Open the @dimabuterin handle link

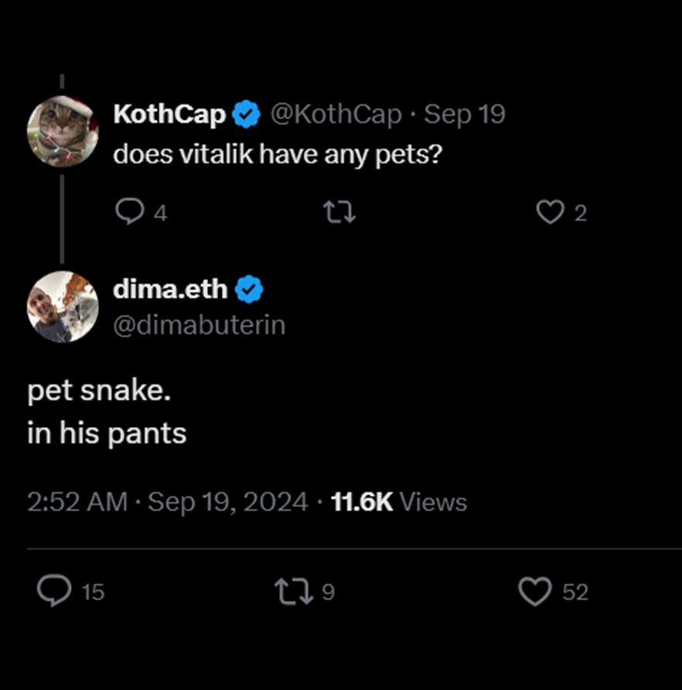coord(199,325)
